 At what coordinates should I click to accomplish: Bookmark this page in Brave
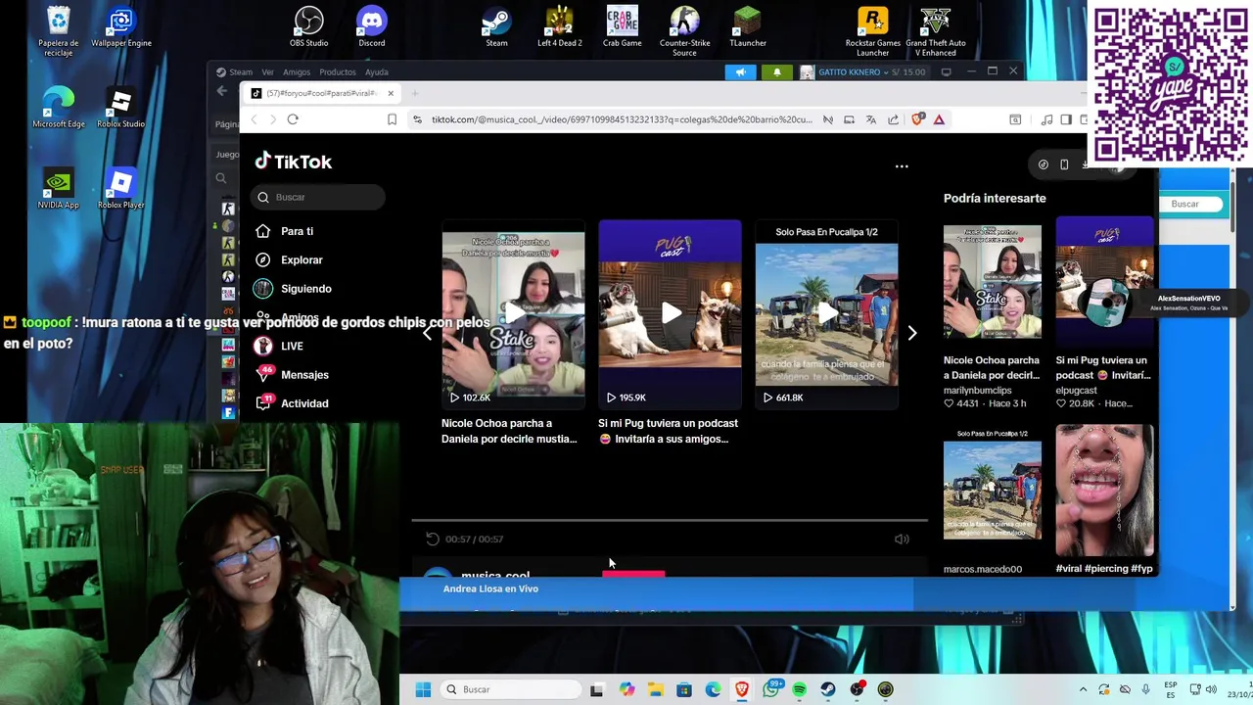pos(392,119)
